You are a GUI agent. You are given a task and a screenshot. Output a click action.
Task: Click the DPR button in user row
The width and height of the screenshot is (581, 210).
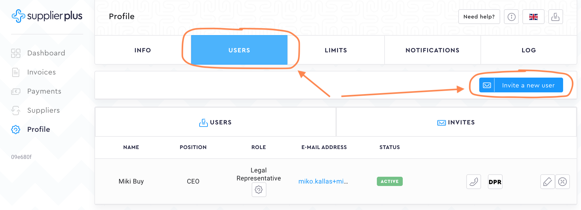point(495,182)
